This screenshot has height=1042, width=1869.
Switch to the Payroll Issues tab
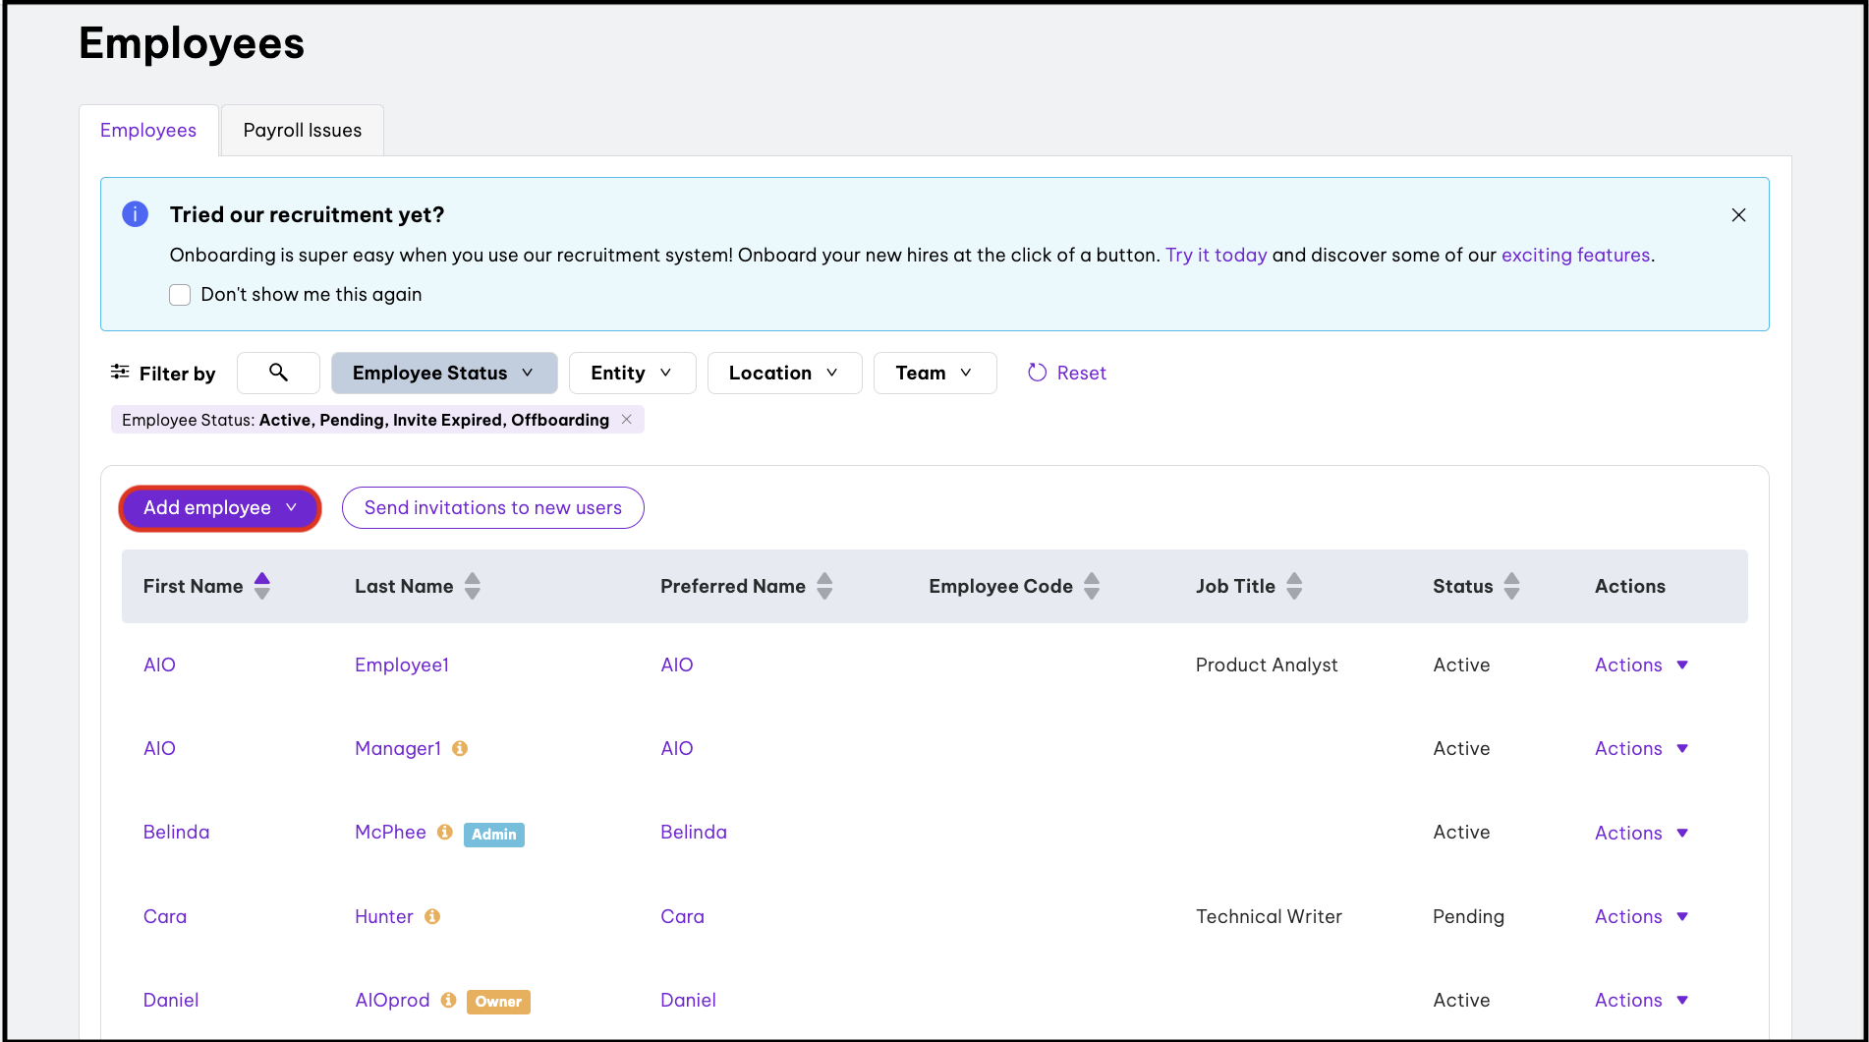click(x=302, y=130)
